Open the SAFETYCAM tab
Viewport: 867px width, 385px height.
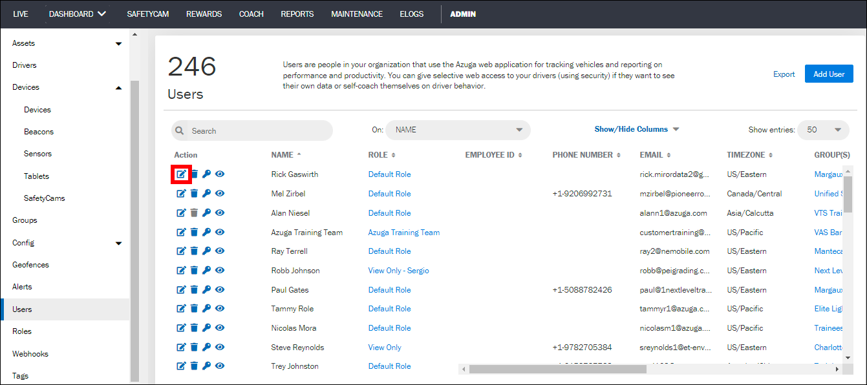[148, 14]
